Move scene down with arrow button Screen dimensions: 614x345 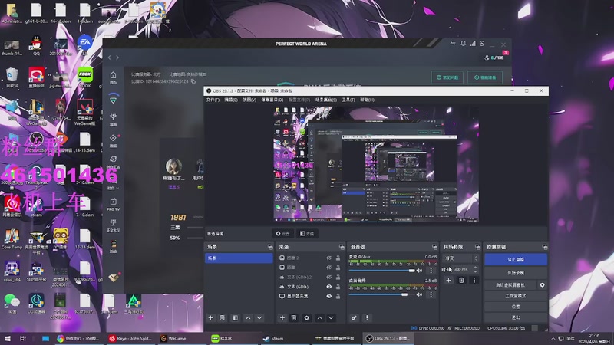(x=259, y=318)
